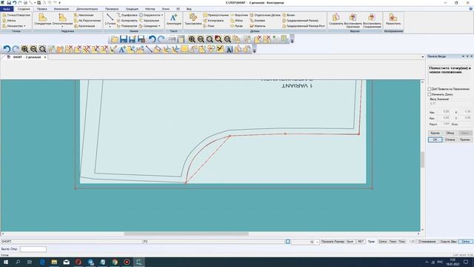Click Показать Размер button
The height and width of the screenshot is (267, 474).
pyautogui.click(x=333, y=242)
